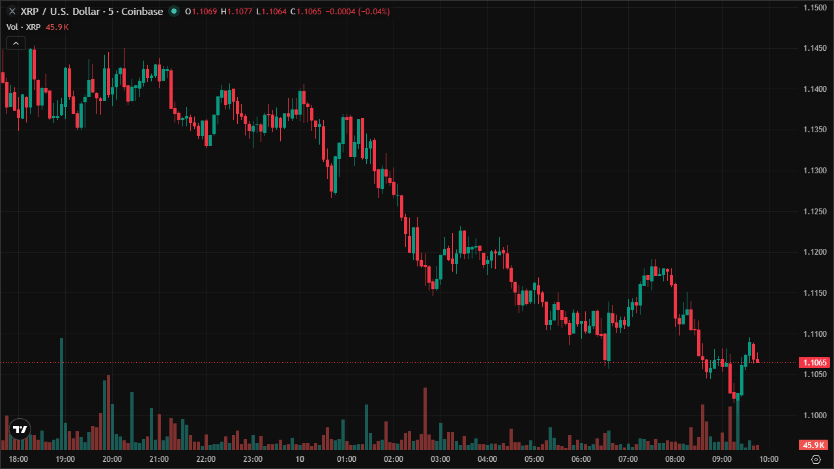Click the close value C1.1065 in header

(x=306, y=11)
